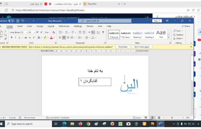201x129 pixels.
Task: Open the Mailings ribbon tab
Action: click(78, 26)
